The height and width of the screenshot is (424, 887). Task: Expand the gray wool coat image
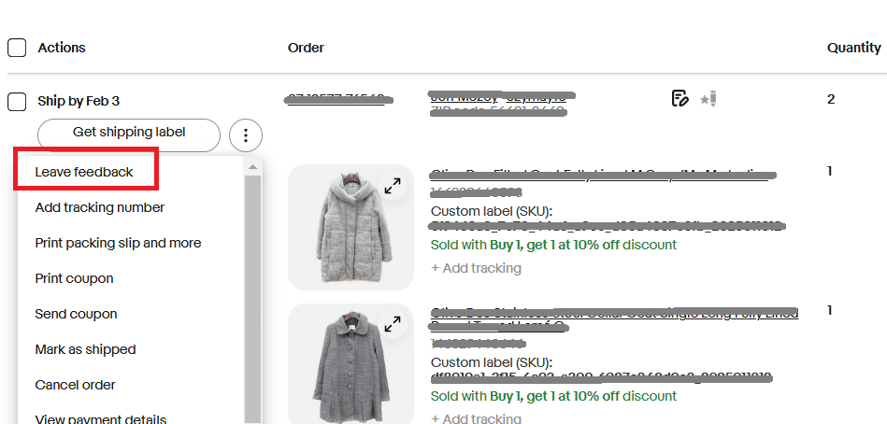point(393,323)
